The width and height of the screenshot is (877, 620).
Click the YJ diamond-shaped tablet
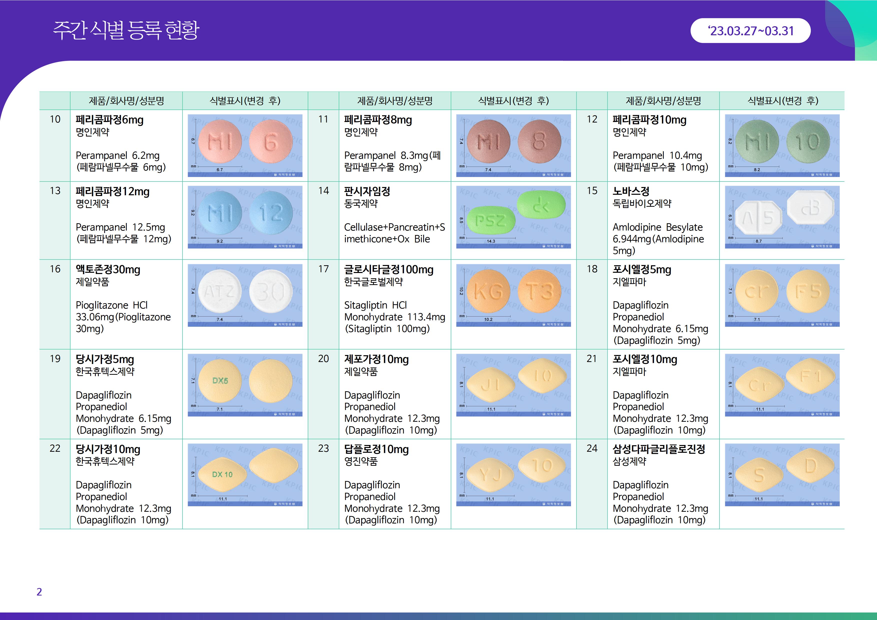pyautogui.click(x=490, y=475)
